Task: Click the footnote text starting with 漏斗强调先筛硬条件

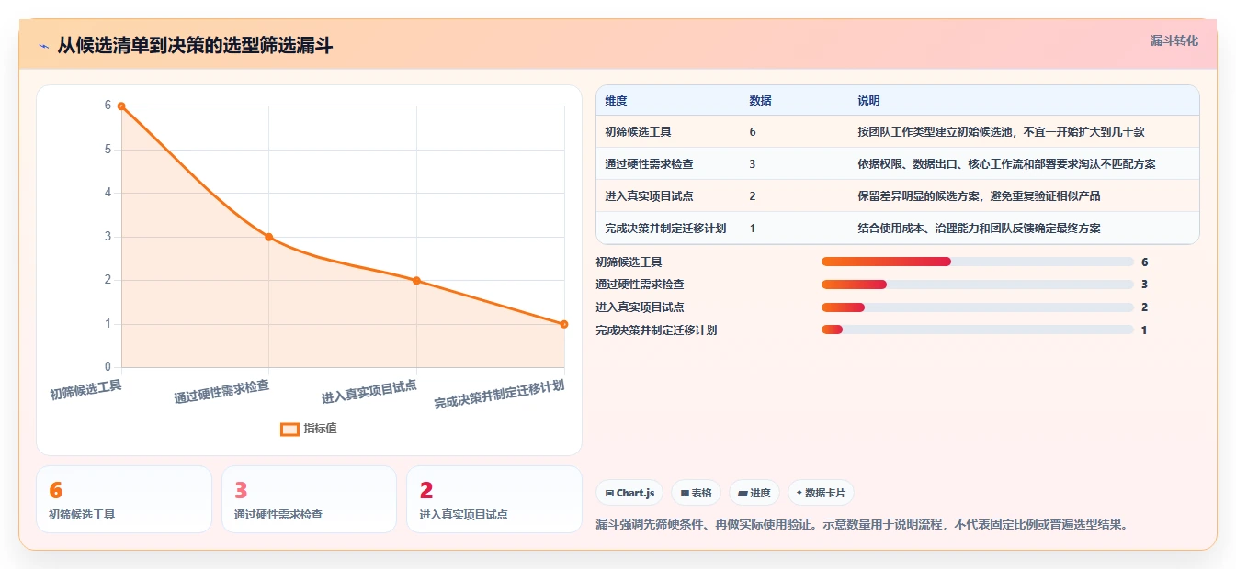Action: 862,525
